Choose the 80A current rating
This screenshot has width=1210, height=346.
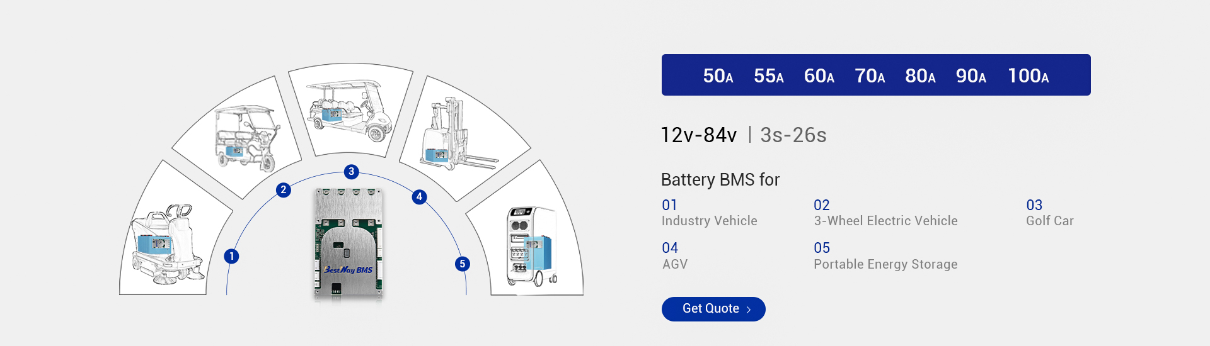click(920, 76)
